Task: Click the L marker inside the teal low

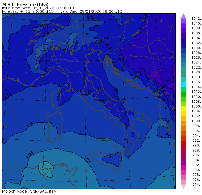Action: [x=43, y=167]
